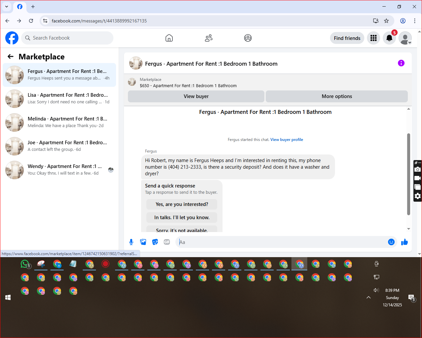Click the View buyer button

point(196,96)
